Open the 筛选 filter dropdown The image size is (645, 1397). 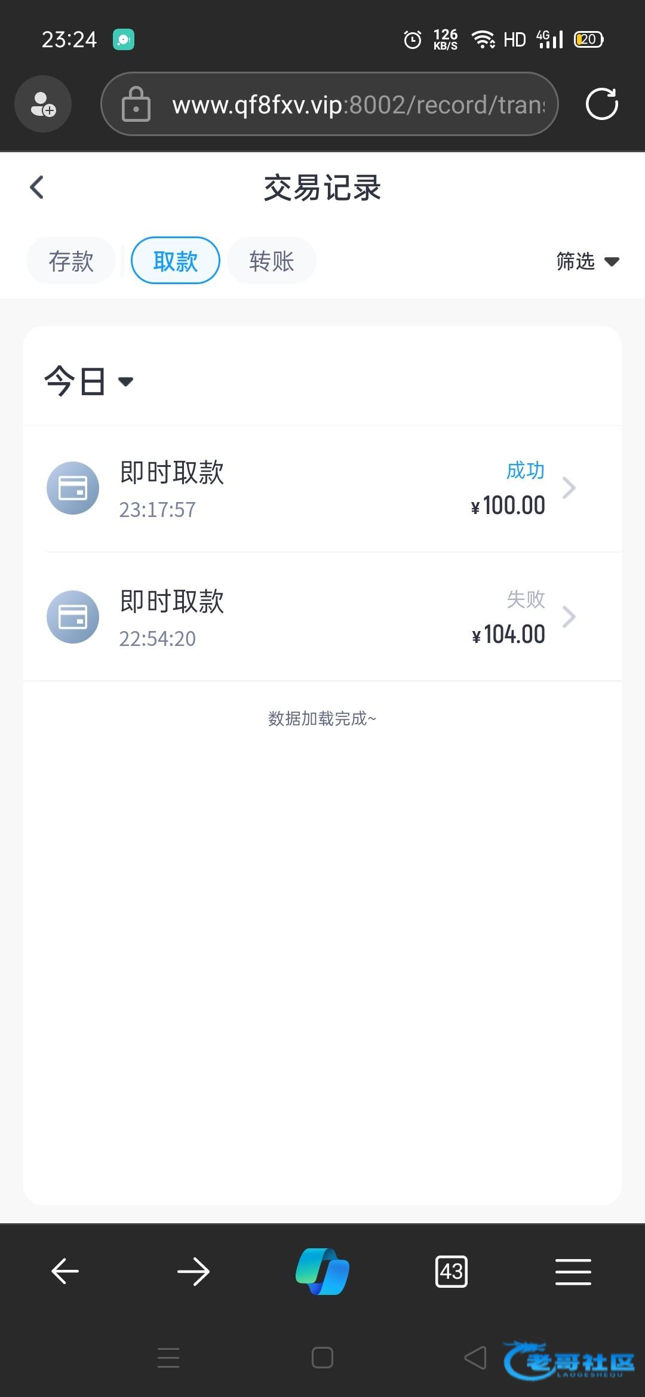coord(587,261)
